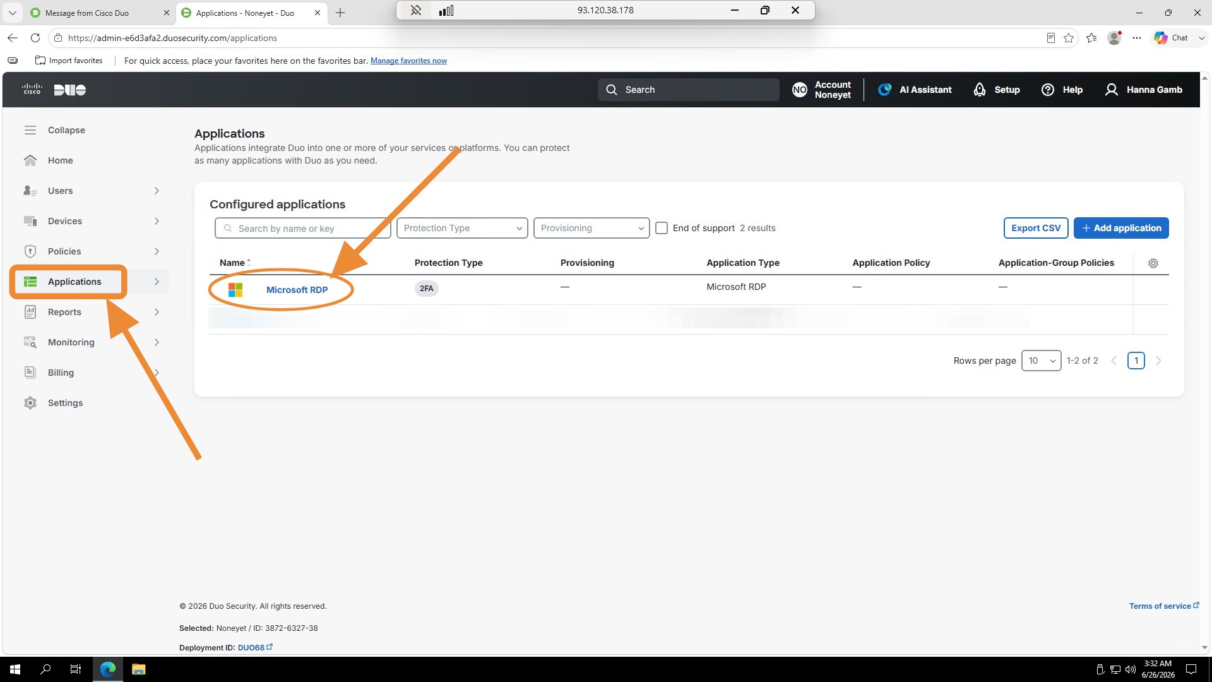Click the header Search box
The image size is (1212, 682).
688,90
